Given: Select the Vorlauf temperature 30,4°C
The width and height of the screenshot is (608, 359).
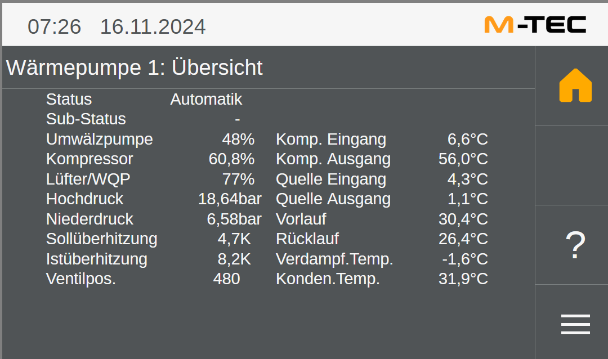Looking at the screenshot, I should coord(463,219).
